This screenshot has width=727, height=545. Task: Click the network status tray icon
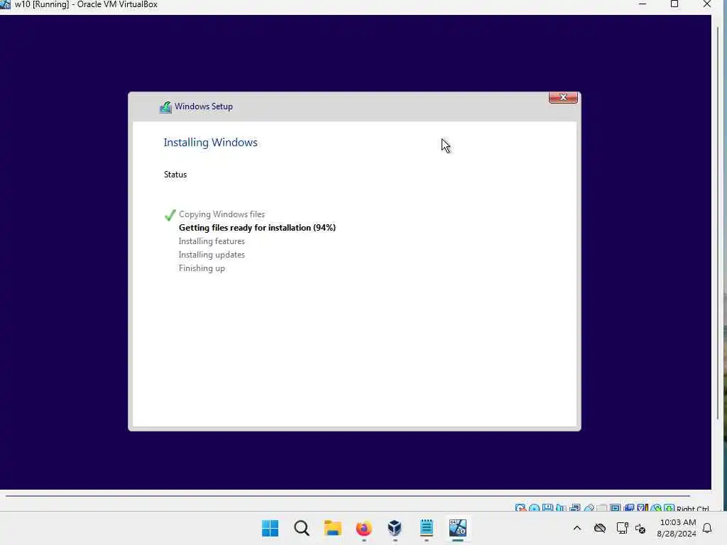(x=622, y=528)
